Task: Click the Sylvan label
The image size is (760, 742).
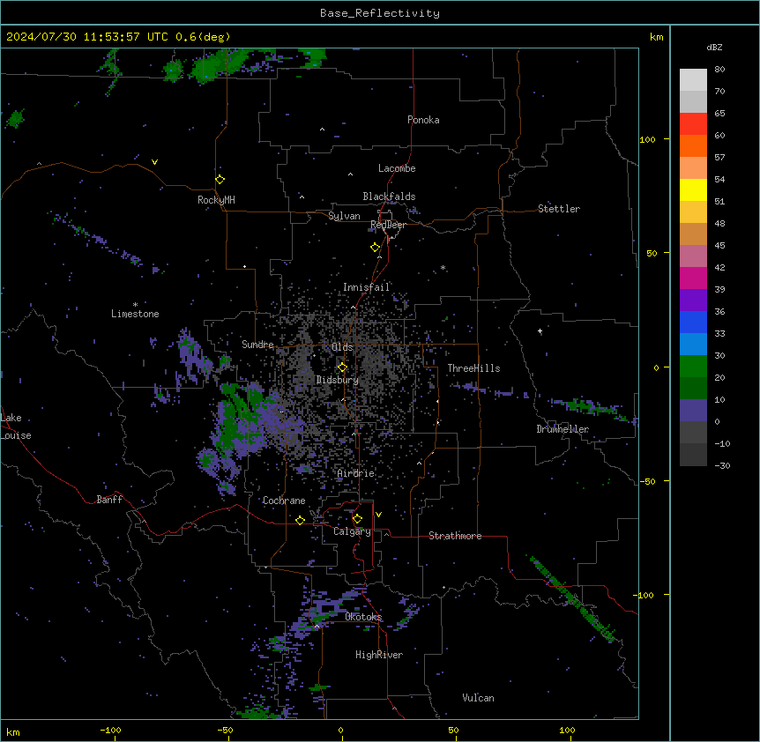Action: (x=344, y=216)
